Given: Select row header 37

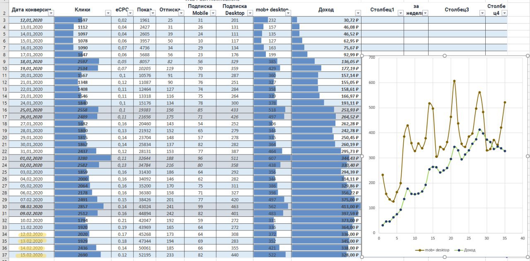Looking at the screenshot, I should click(4, 255).
